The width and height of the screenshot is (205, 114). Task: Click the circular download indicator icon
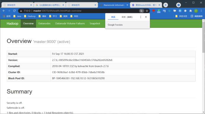coord(178,5)
